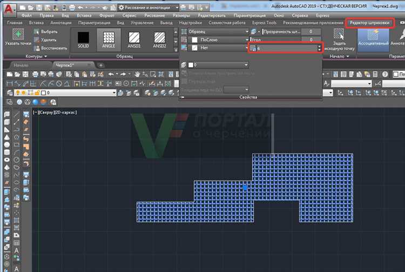The height and width of the screenshot is (272, 405).
Task: Click 'Удалить' boundary objects button
Action: pyautogui.click(x=45, y=40)
